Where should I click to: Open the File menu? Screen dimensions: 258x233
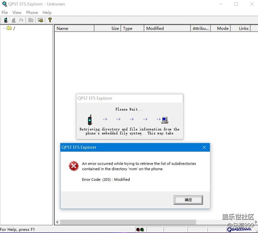click(4, 13)
